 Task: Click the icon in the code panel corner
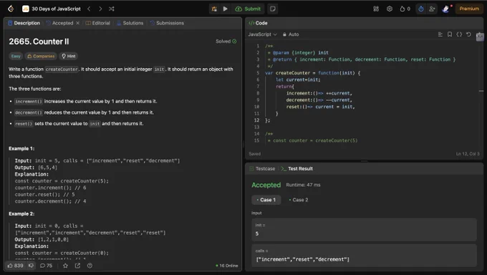point(480,37)
